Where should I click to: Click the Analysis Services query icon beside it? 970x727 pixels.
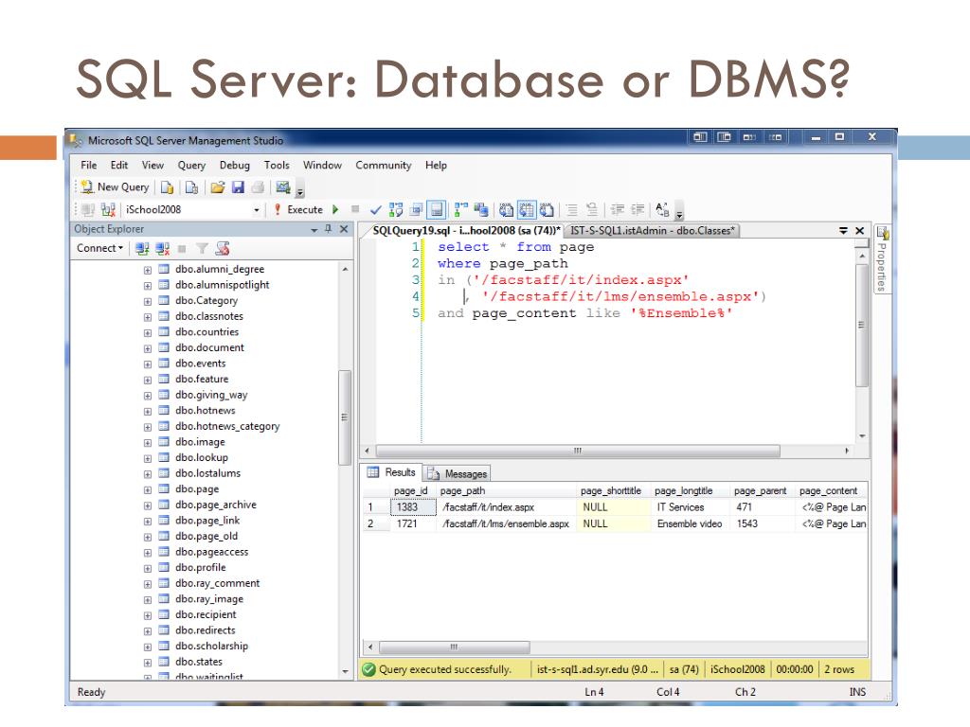(191, 187)
